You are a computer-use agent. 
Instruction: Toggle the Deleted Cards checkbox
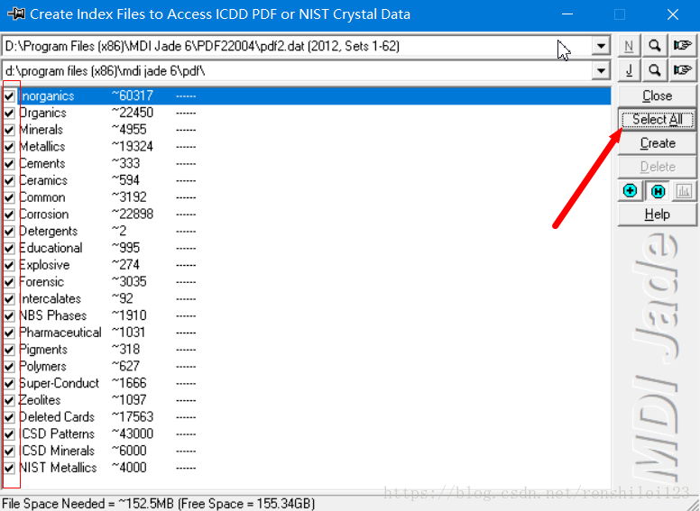(x=9, y=417)
